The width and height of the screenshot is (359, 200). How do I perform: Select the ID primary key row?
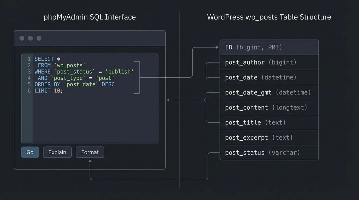(269, 47)
